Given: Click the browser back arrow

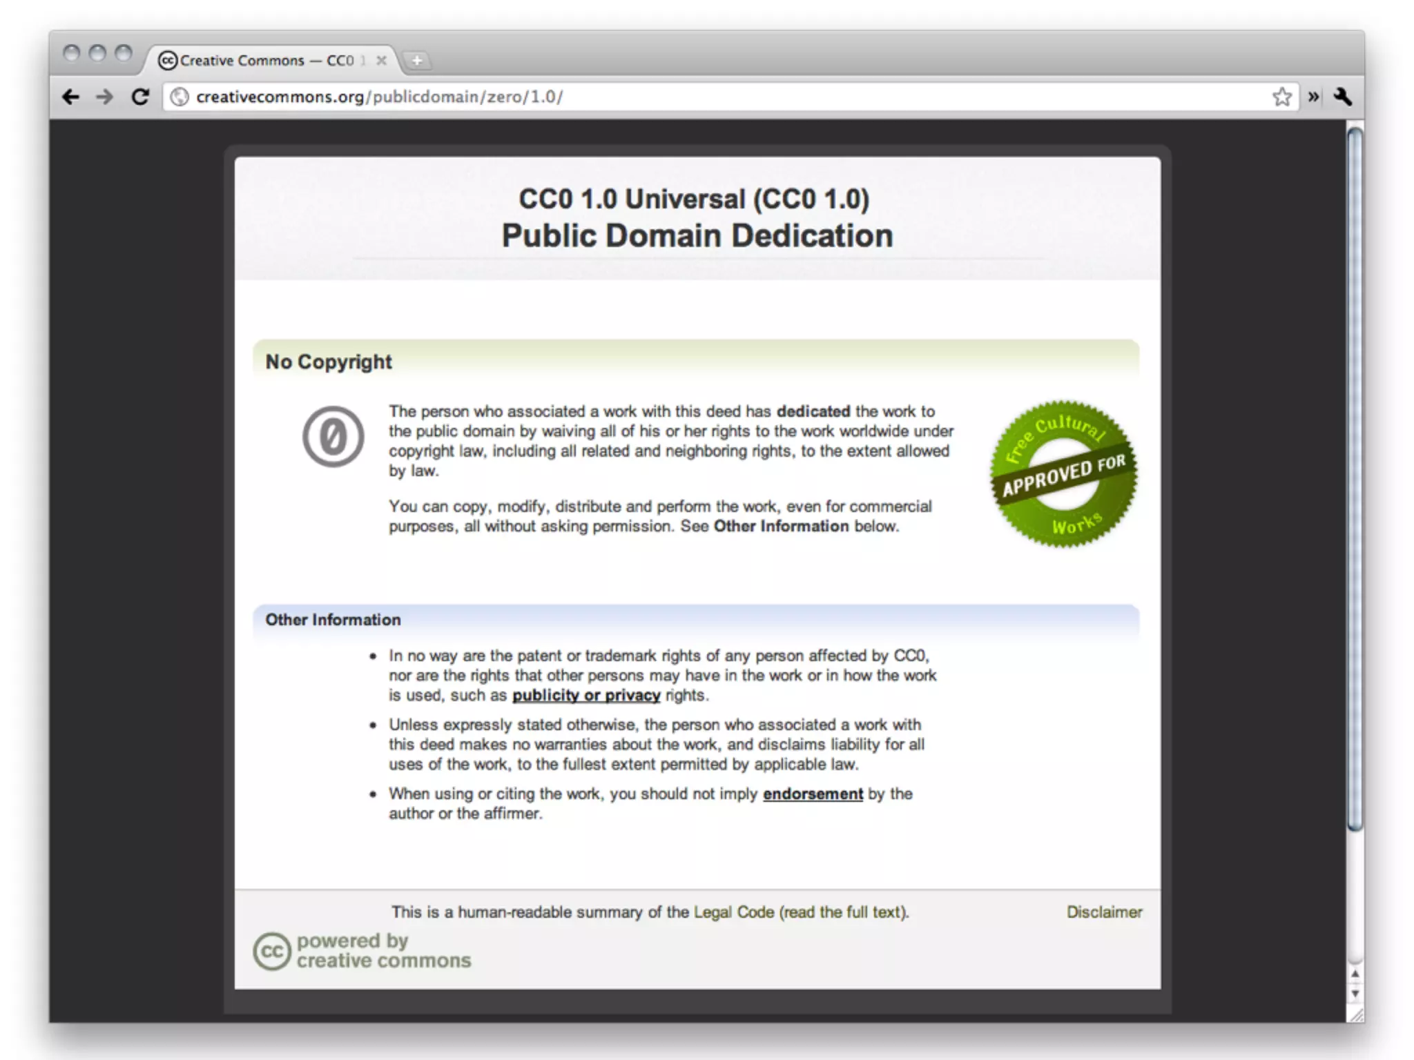Looking at the screenshot, I should (x=70, y=97).
